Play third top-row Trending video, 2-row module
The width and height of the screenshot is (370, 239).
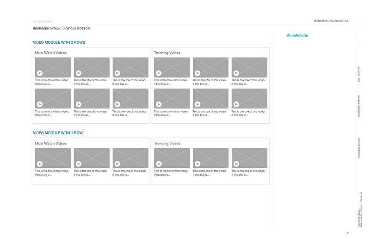click(x=236, y=73)
